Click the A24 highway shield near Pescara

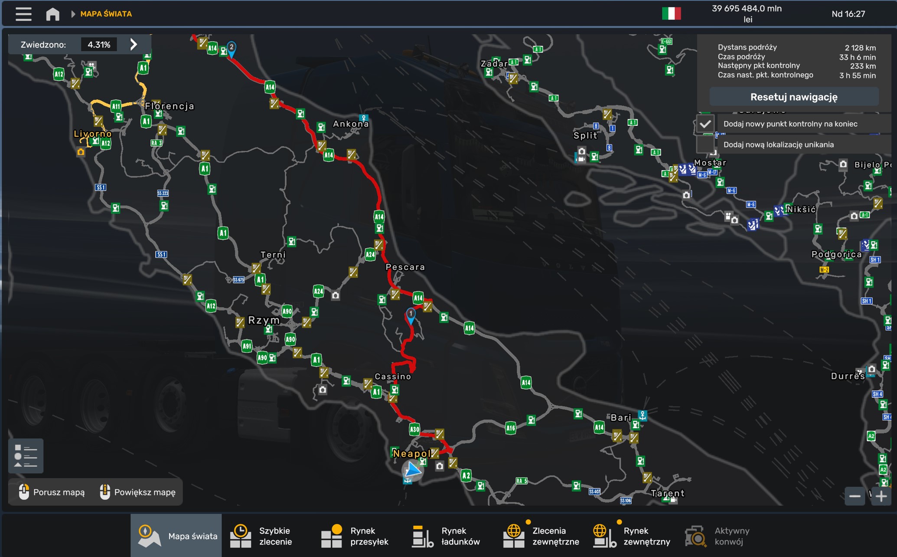(x=370, y=255)
